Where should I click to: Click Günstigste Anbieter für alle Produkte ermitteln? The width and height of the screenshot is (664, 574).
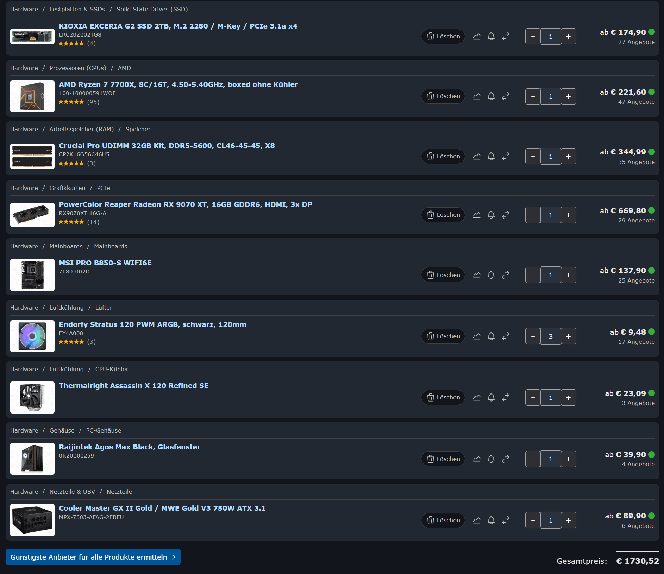(93, 557)
